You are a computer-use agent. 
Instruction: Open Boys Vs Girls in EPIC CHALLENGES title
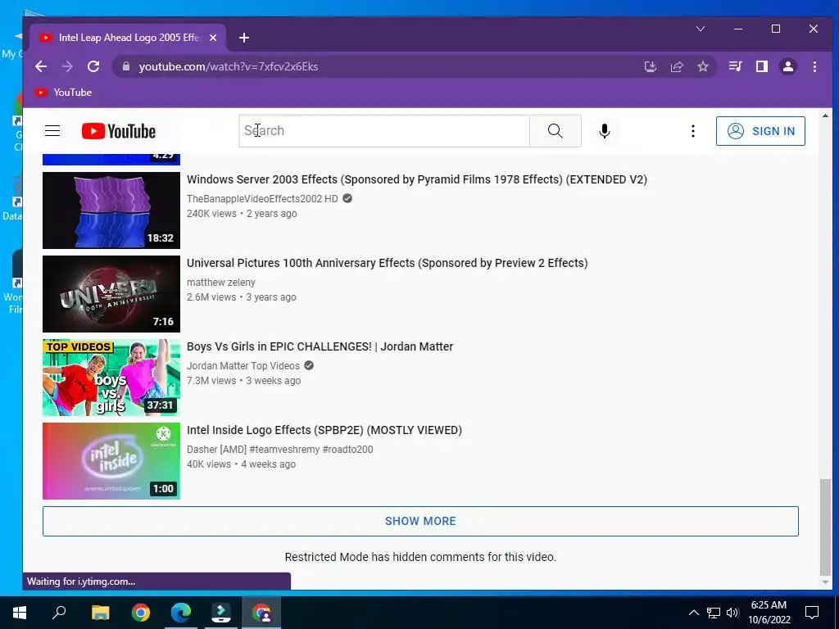[320, 346]
